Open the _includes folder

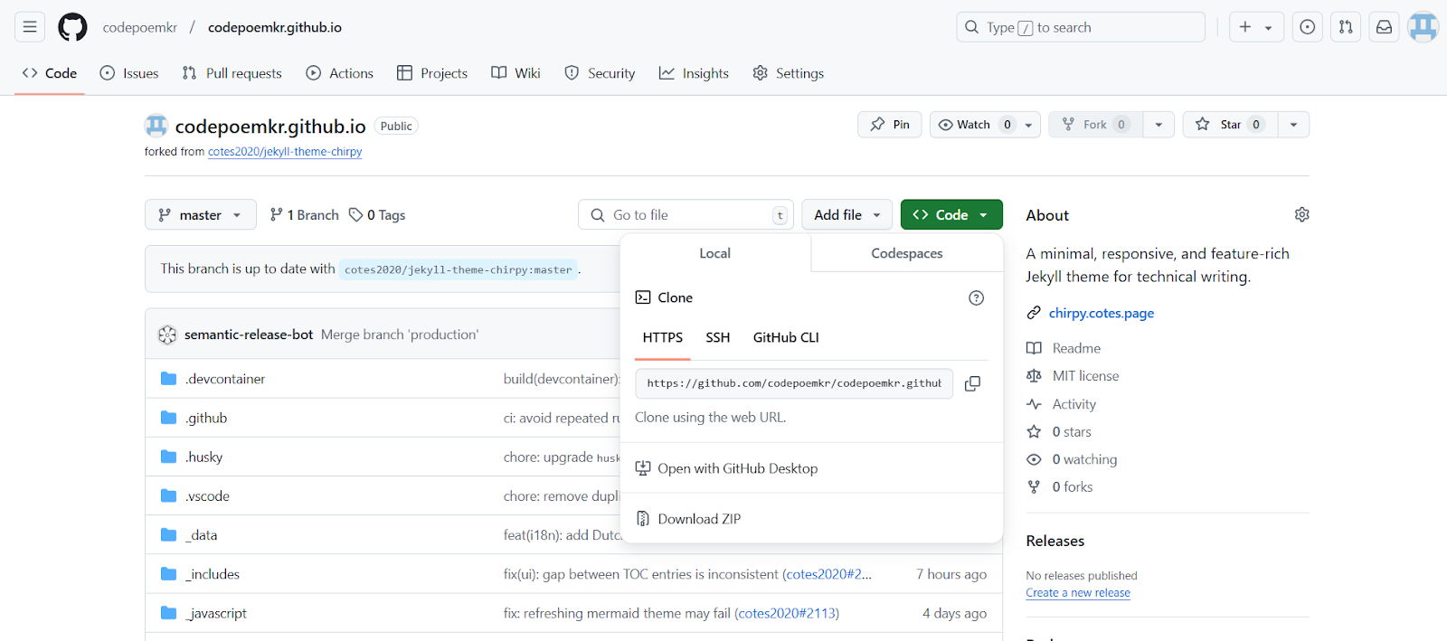213,574
